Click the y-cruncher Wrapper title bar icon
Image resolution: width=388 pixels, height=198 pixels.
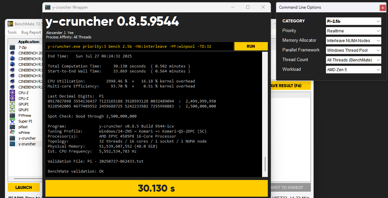[x=48, y=7]
